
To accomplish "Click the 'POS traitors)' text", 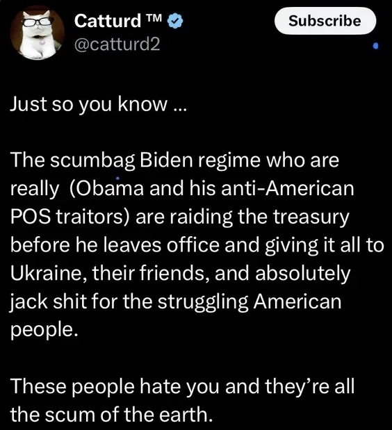I will pos(70,217).
